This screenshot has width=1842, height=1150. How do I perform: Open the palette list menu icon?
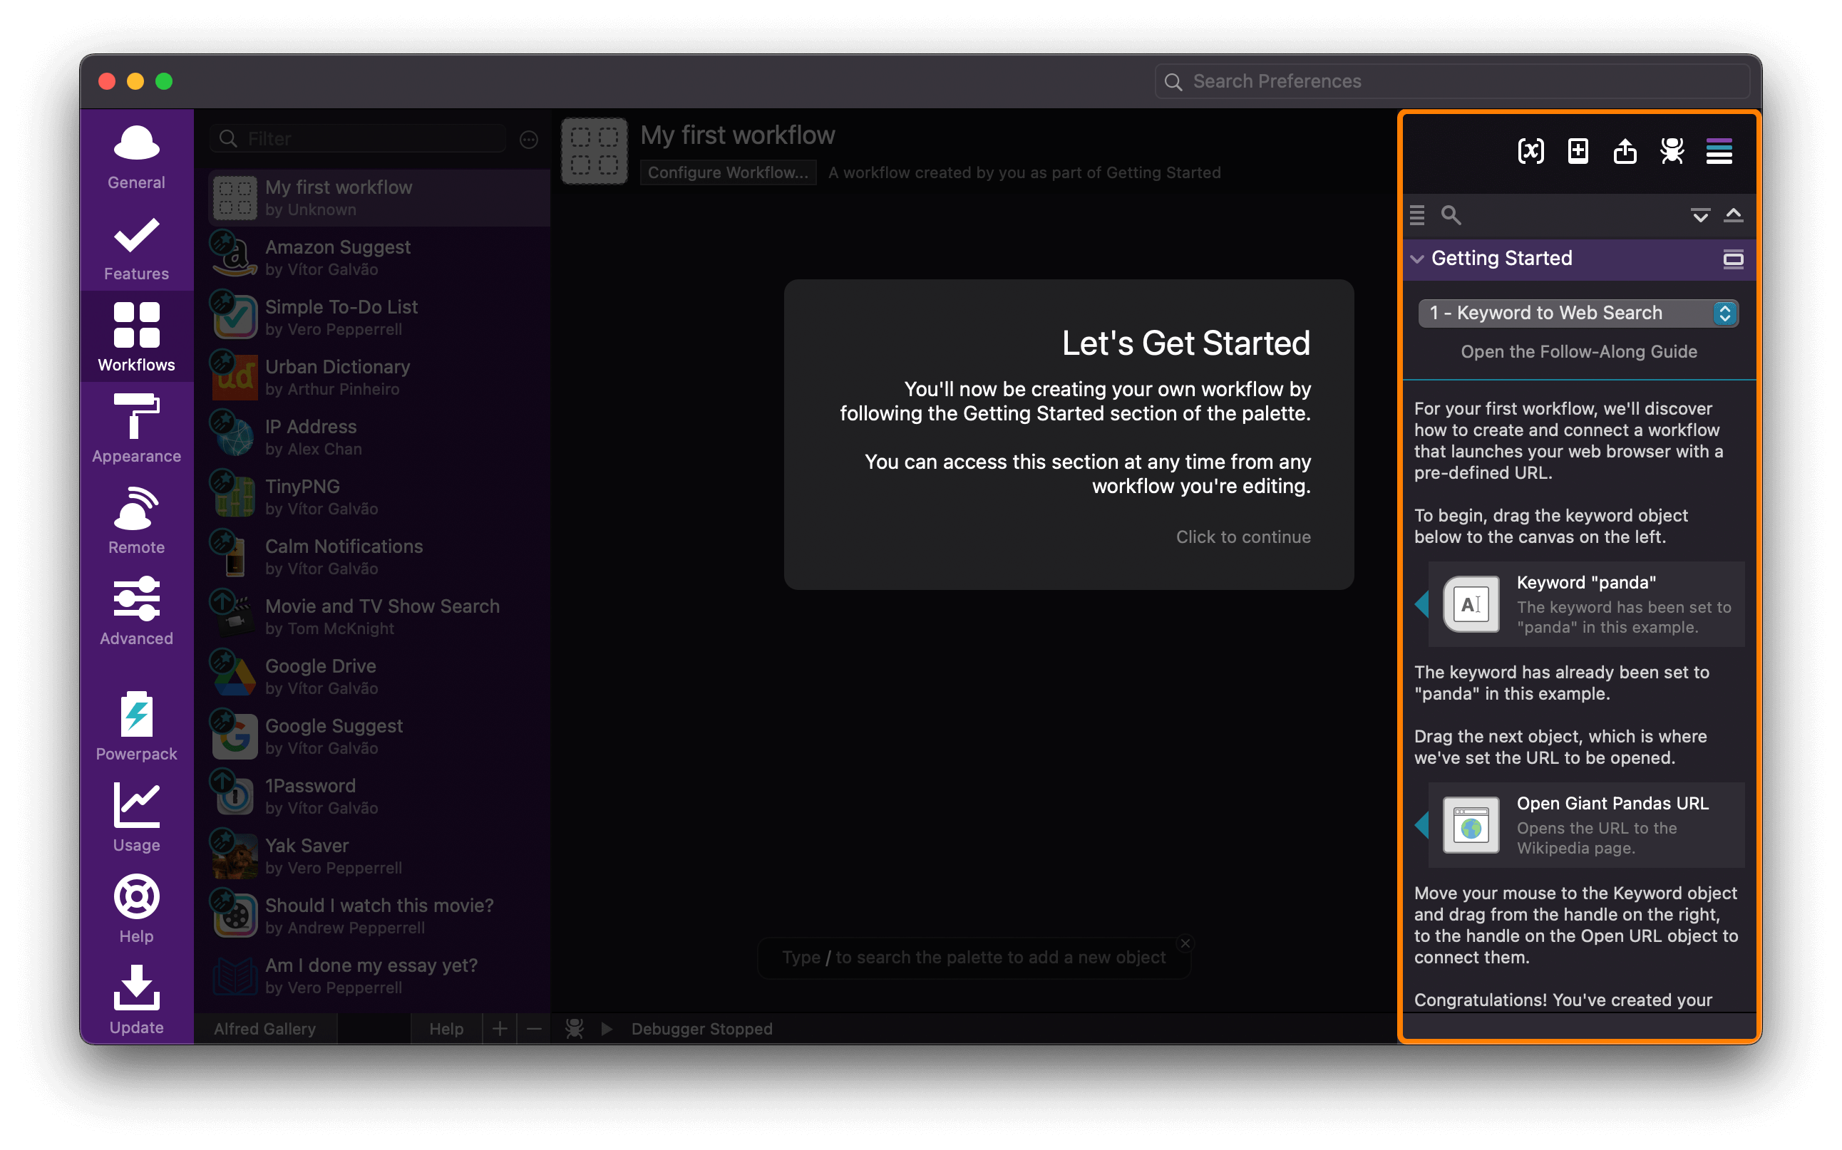1416,215
